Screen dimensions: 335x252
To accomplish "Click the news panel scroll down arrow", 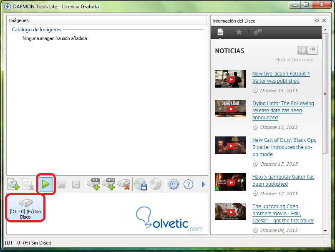I will [325, 231].
